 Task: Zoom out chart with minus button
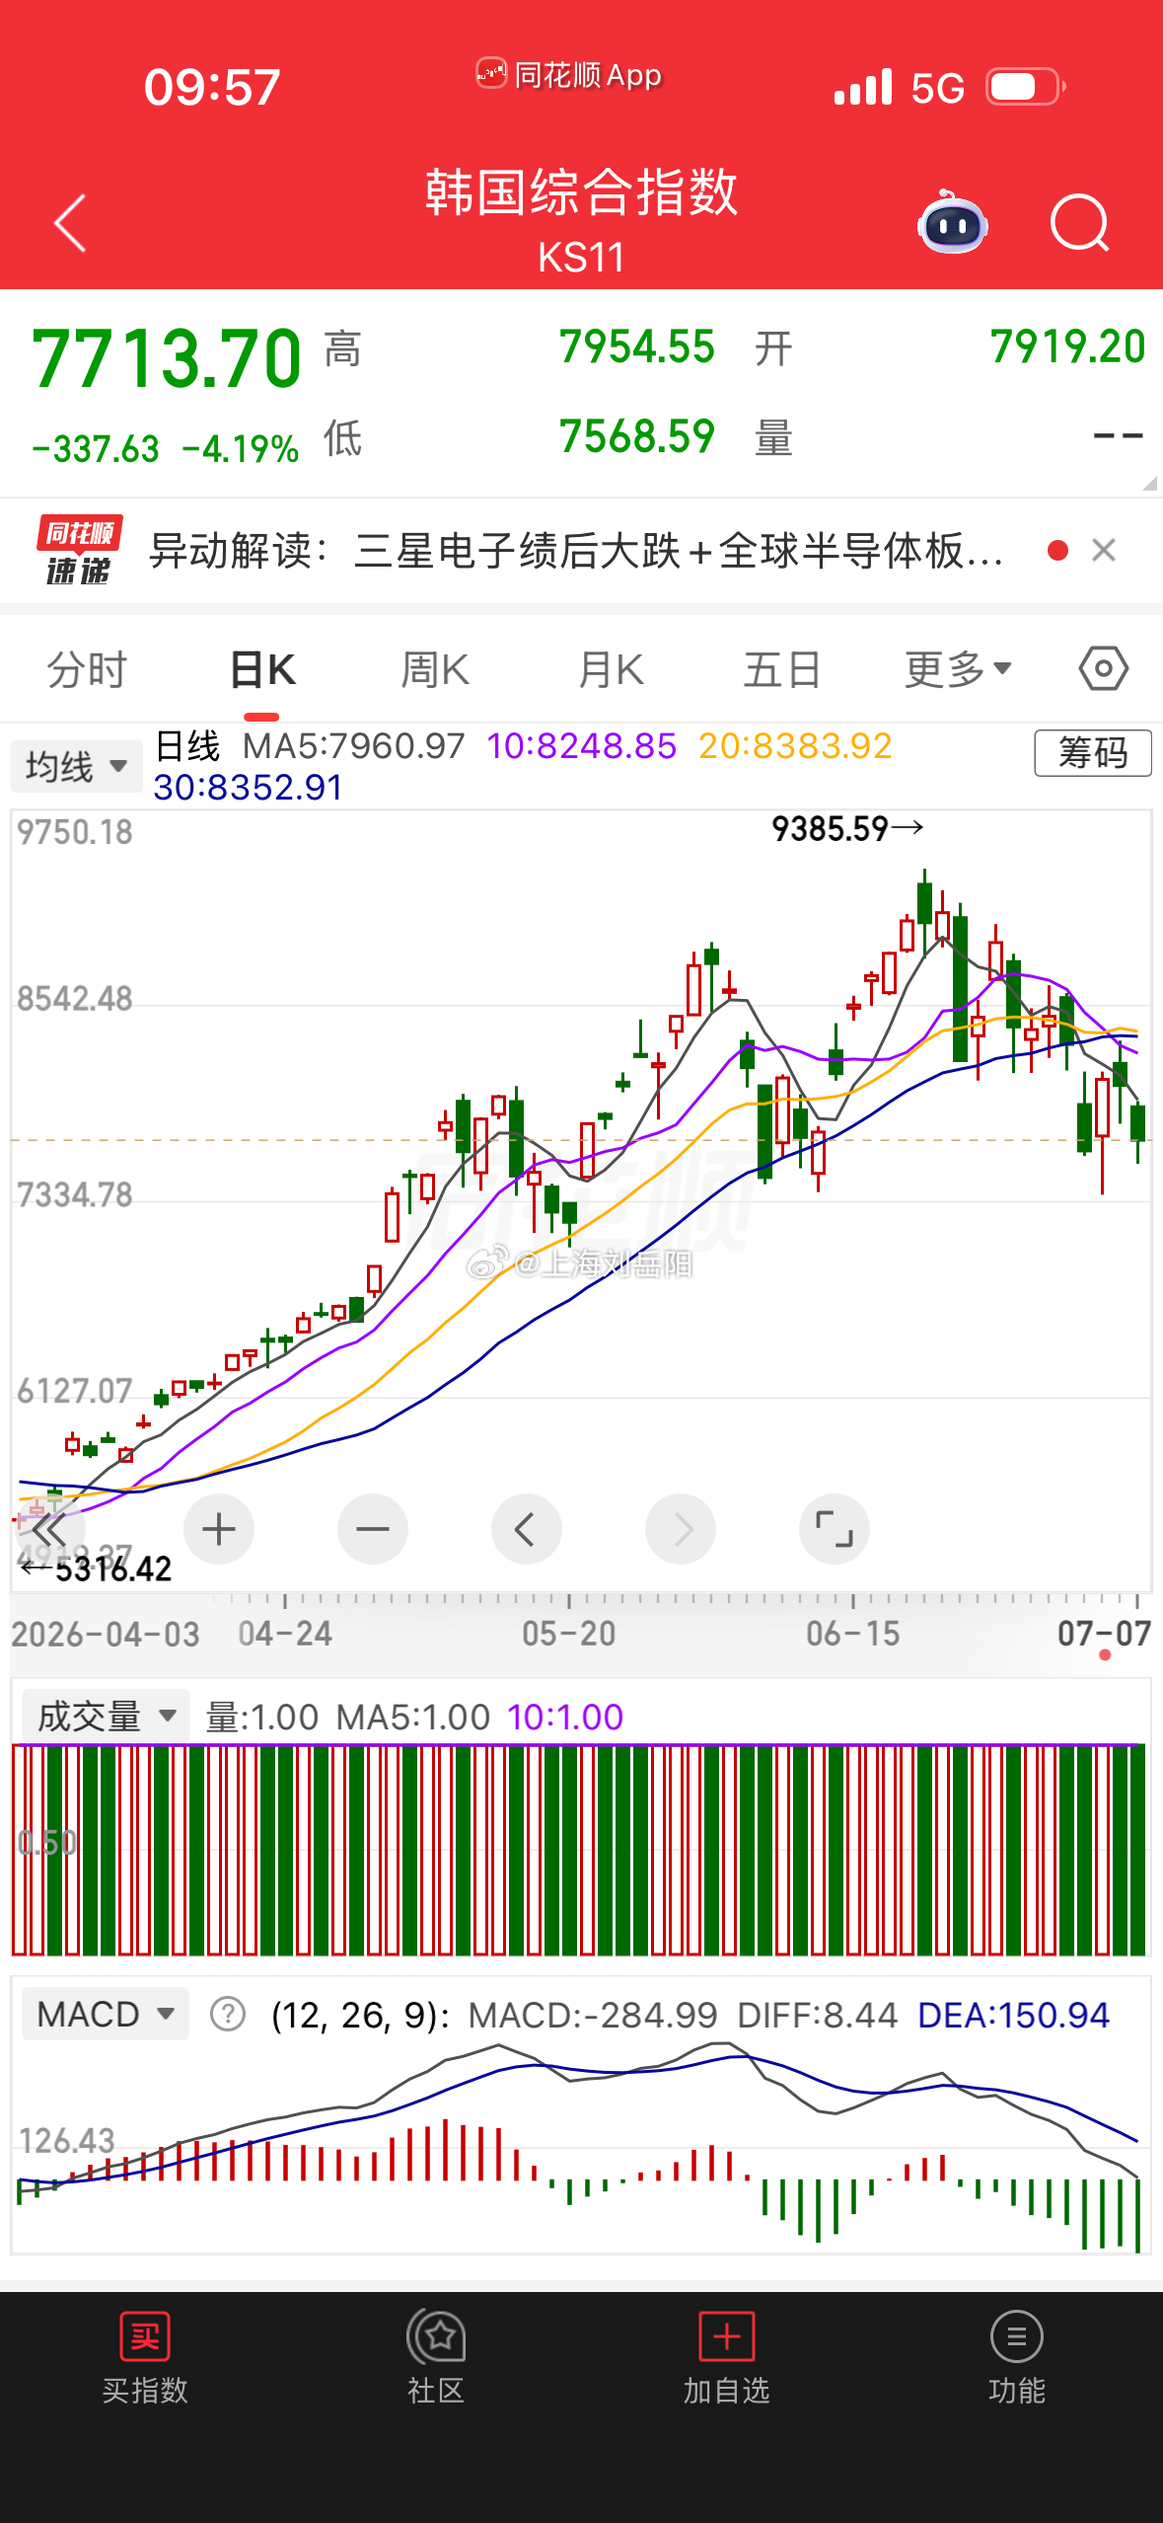[x=373, y=1529]
